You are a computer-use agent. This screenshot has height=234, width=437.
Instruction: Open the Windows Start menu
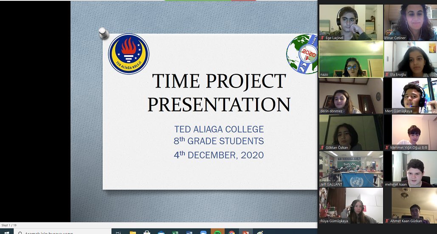pyautogui.click(x=7, y=232)
